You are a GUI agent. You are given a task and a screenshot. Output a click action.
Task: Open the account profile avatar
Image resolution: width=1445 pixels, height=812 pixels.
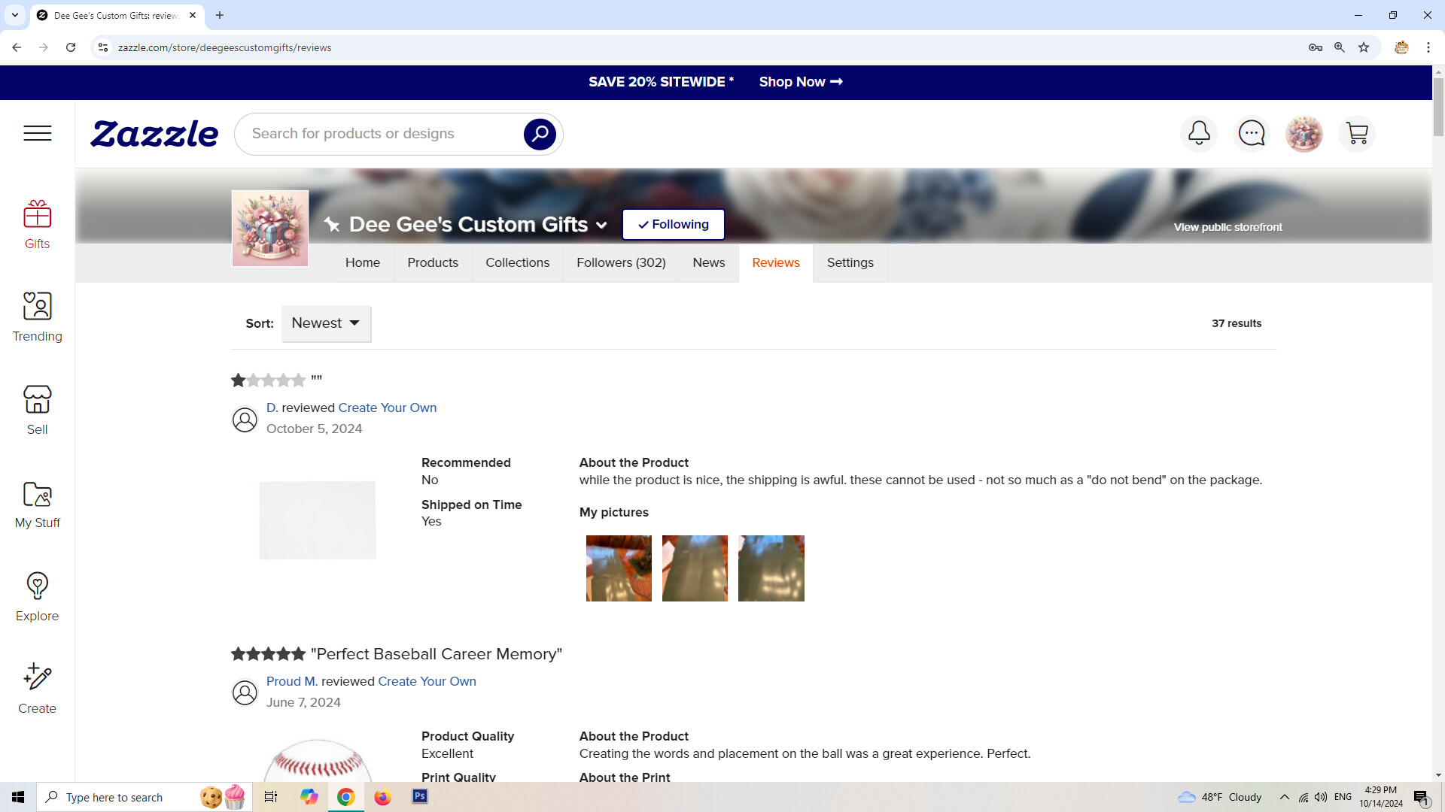[1304, 134]
